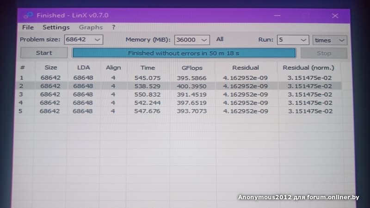
Task: Sort by Size column header
Action: (x=51, y=67)
